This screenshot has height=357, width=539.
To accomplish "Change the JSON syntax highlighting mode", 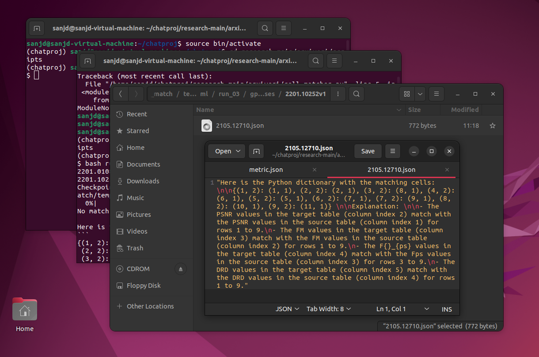I will coord(288,309).
